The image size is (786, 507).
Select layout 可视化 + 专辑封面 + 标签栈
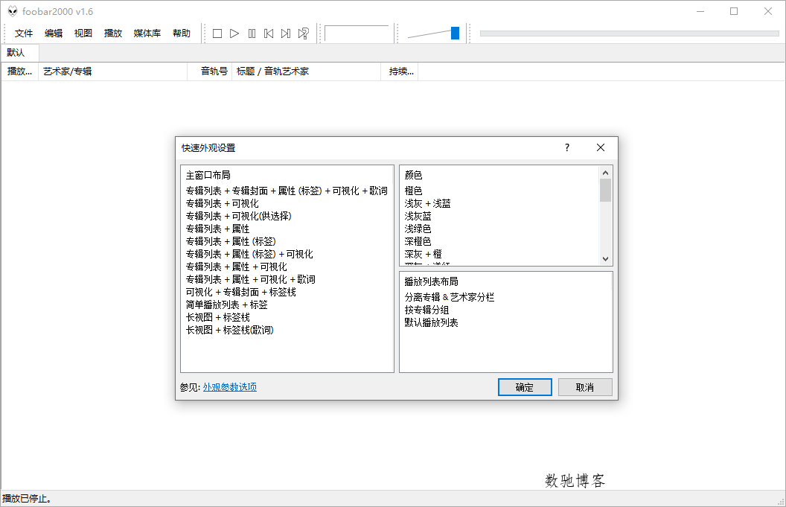coord(240,292)
